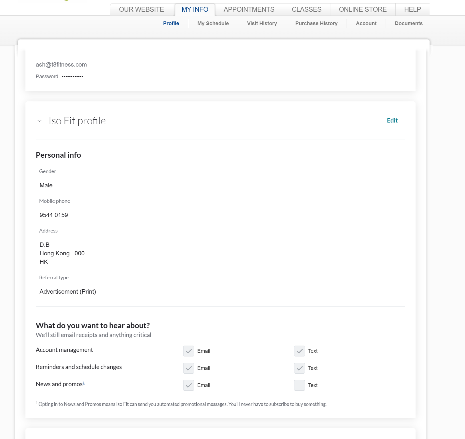Viewport: 465px width, 439px height.
Task: Uncheck Account management Text checkbox
Action: click(x=299, y=351)
